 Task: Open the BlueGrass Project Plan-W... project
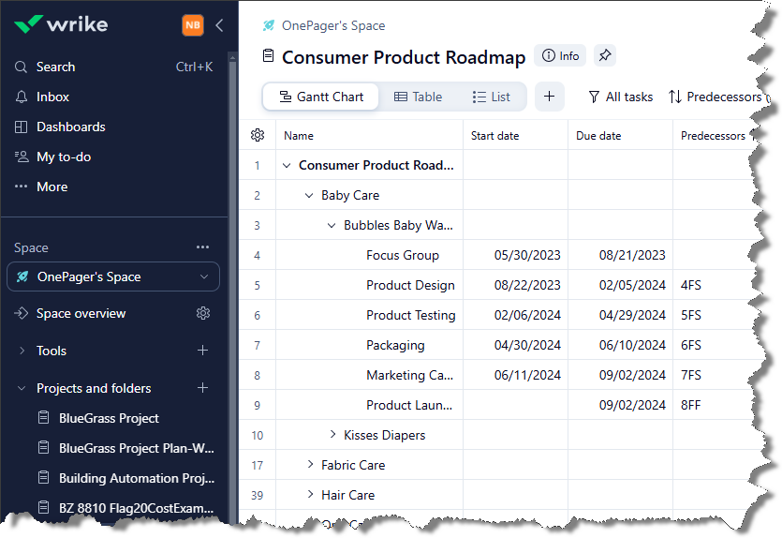[136, 448]
